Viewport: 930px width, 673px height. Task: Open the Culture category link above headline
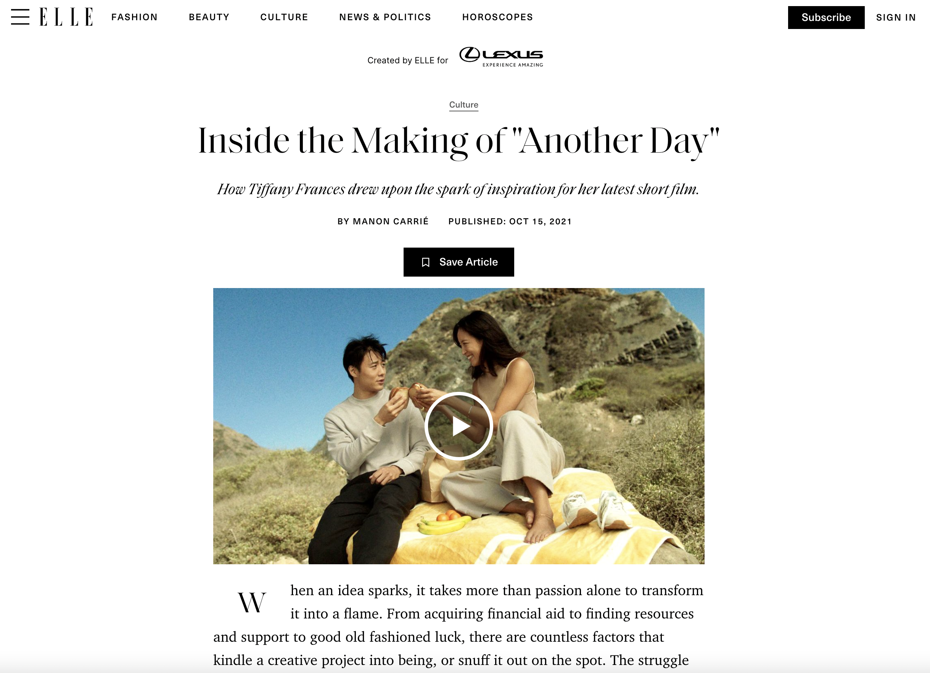(x=463, y=105)
